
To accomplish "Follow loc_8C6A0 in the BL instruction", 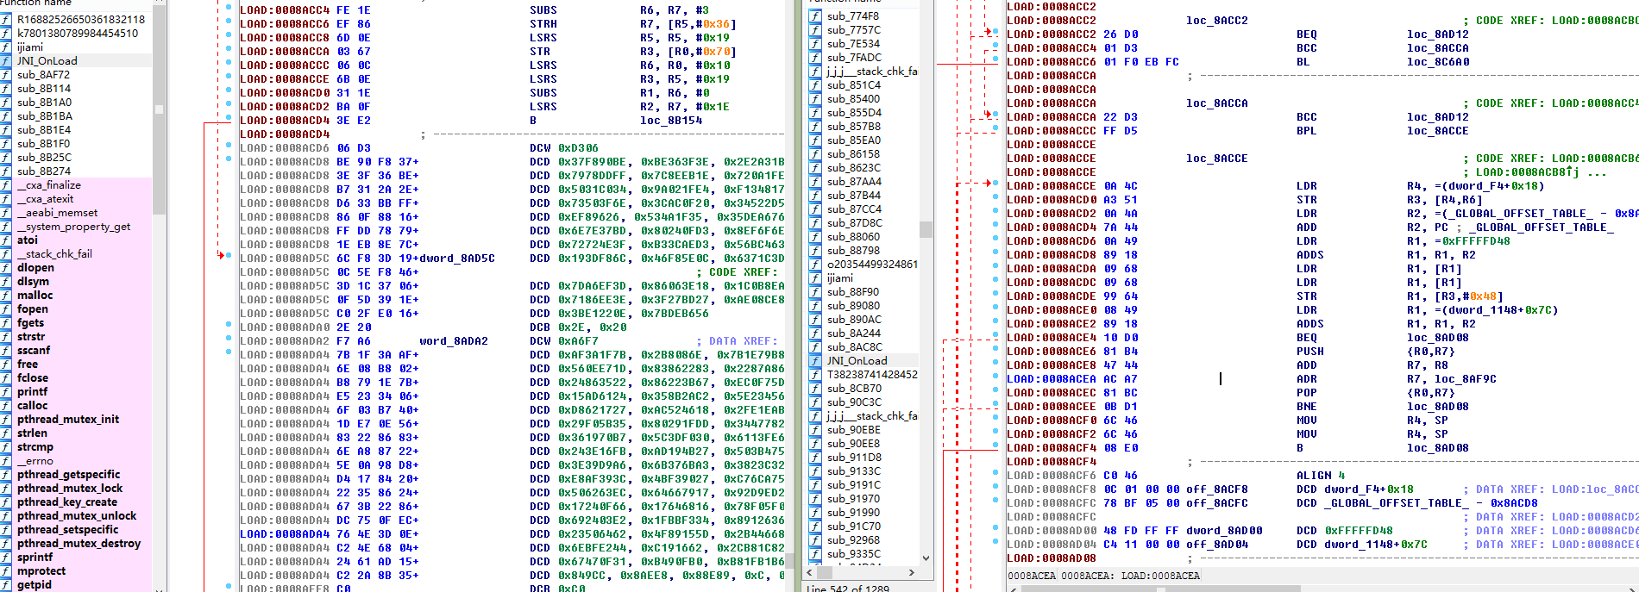I will [x=1437, y=62].
